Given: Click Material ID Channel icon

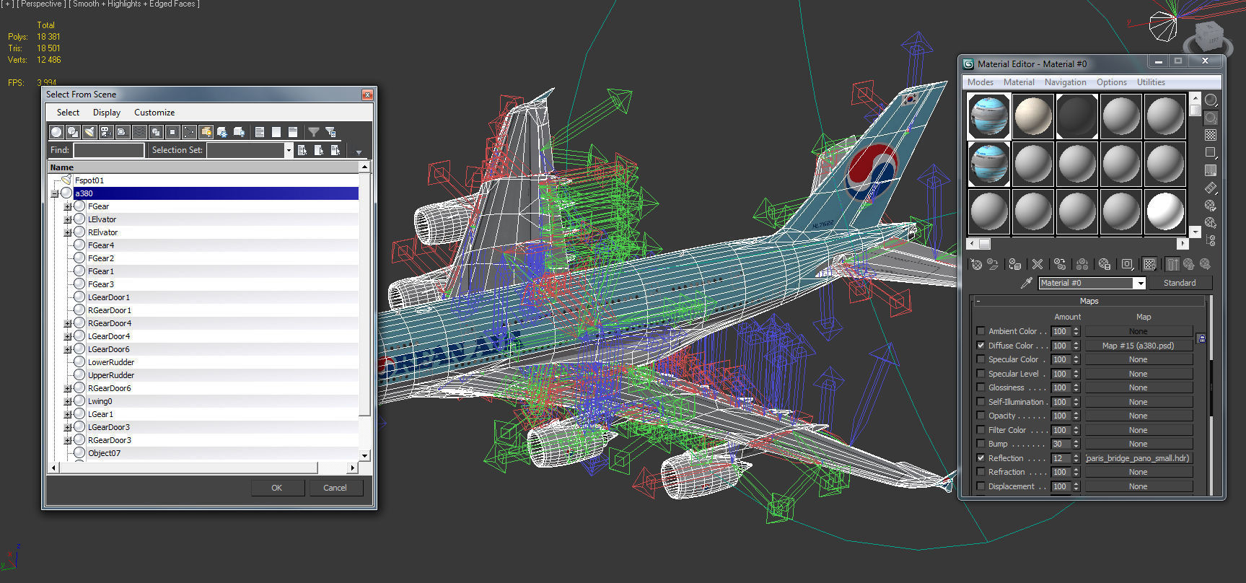Looking at the screenshot, I should 1127,264.
